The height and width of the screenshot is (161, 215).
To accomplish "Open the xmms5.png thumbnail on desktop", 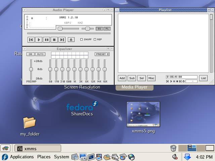I will coord(143,114).
